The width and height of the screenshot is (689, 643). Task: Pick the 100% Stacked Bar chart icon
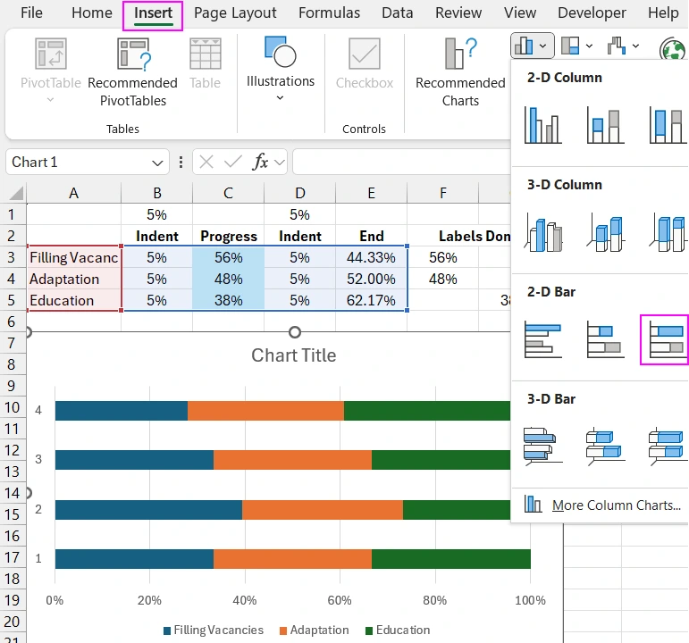point(665,339)
